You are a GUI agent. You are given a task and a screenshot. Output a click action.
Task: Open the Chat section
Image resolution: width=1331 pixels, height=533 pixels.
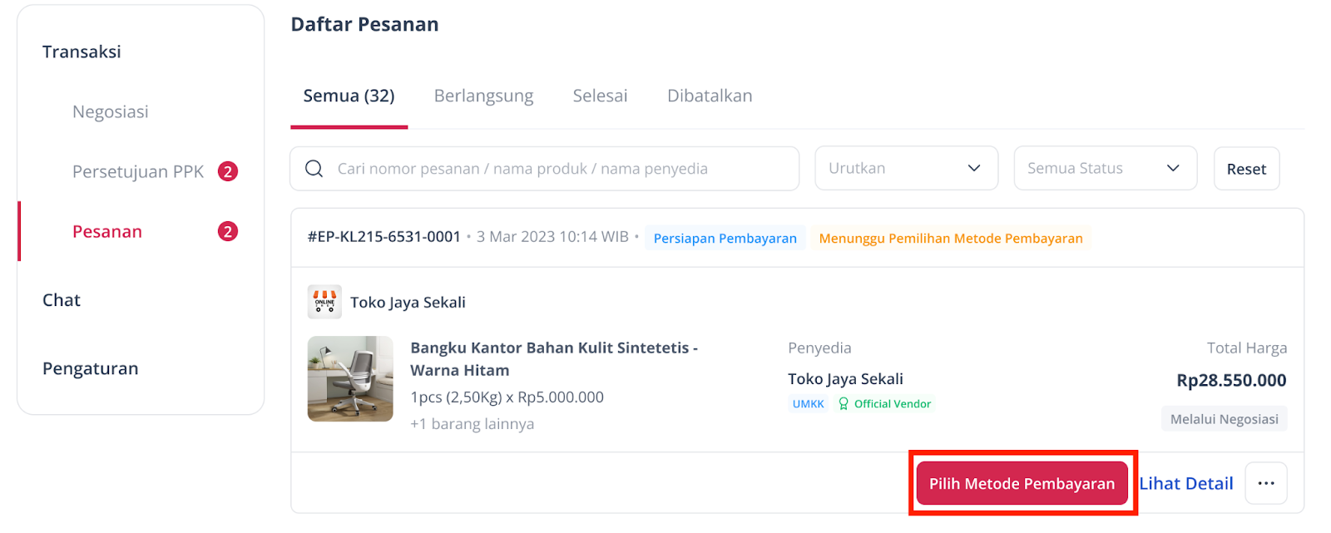click(x=60, y=299)
